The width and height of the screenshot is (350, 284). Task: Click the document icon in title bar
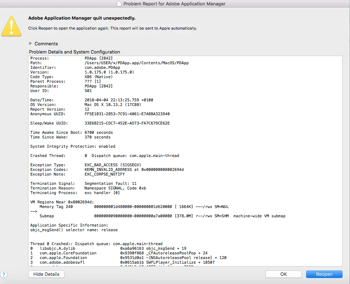119,4
